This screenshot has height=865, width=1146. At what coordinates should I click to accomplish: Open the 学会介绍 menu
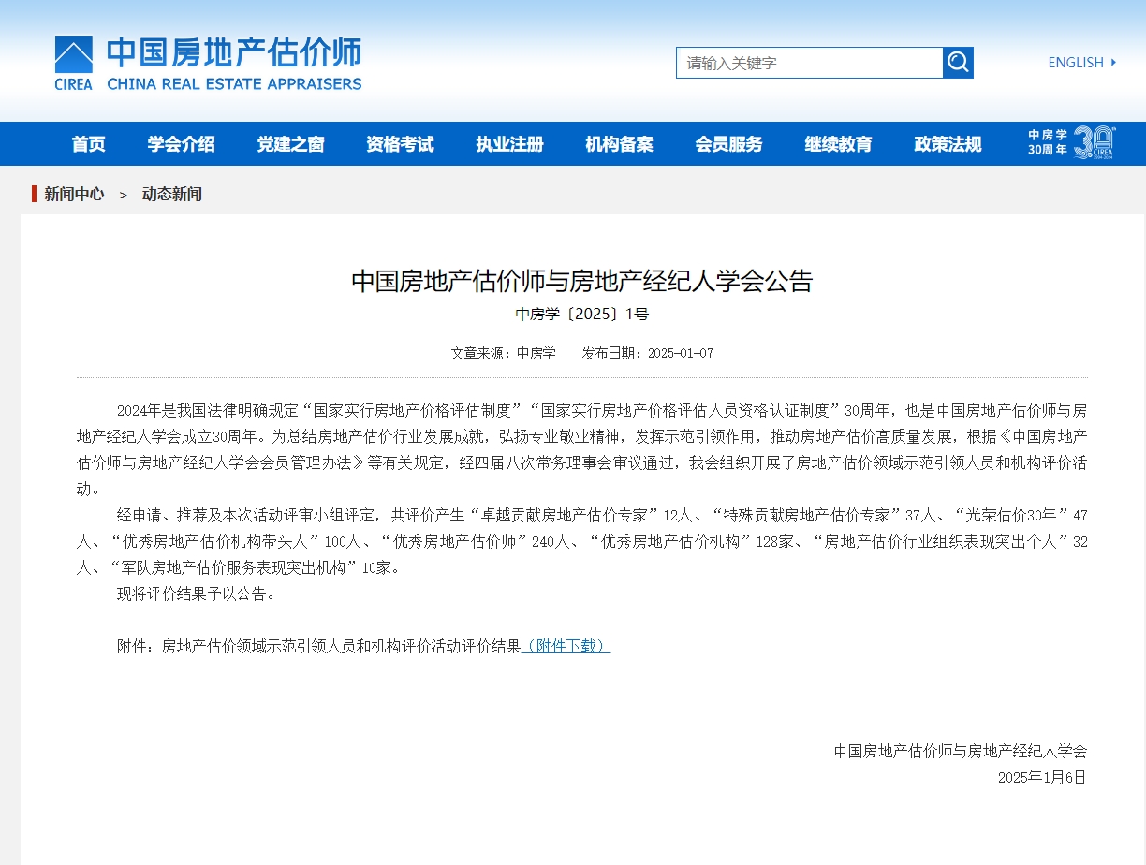pos(182,144)
